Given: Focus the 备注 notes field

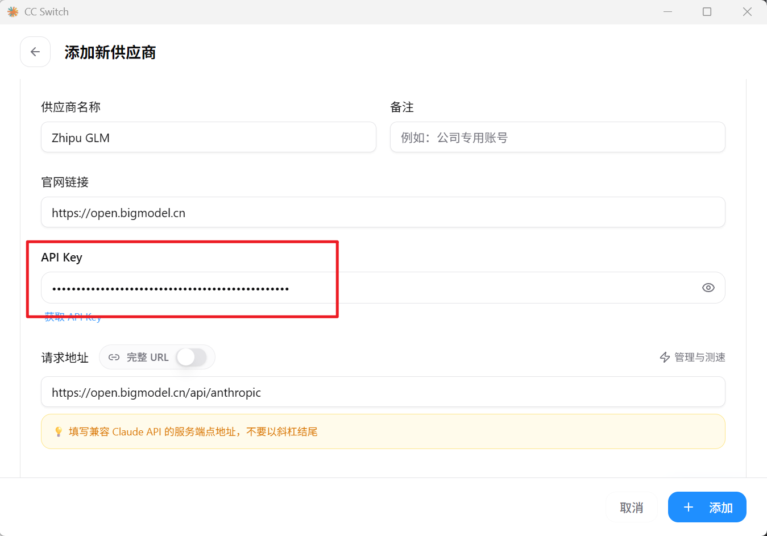Looking at the screenshot, I should (557, 137).
